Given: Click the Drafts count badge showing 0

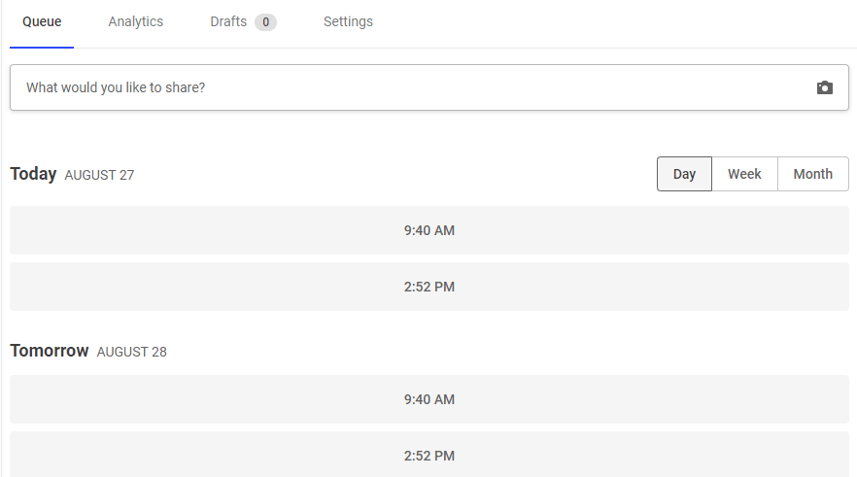Looking at the screenshot, I should tap(265, 22).
